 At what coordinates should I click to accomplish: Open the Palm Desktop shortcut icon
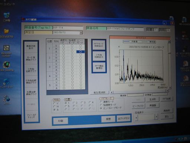coord(6,66)
